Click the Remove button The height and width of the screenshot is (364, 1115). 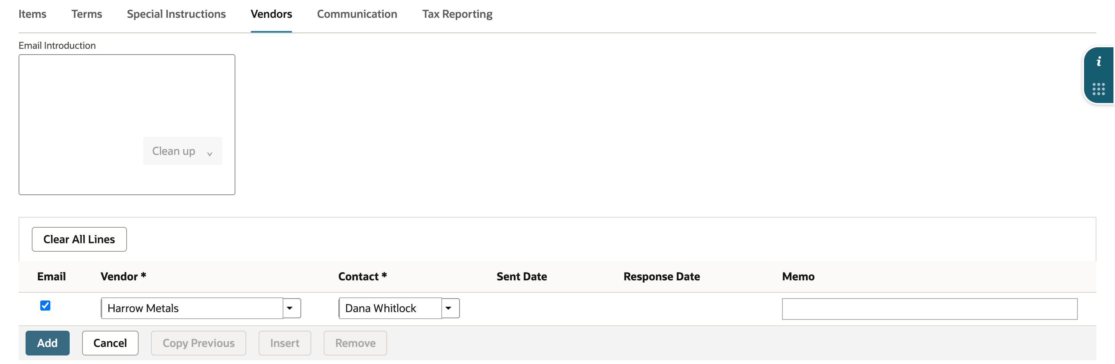click(x=355, y=343)
